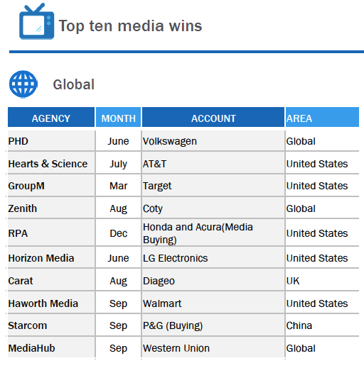Select the AGENCY column header

coord(51,117)
